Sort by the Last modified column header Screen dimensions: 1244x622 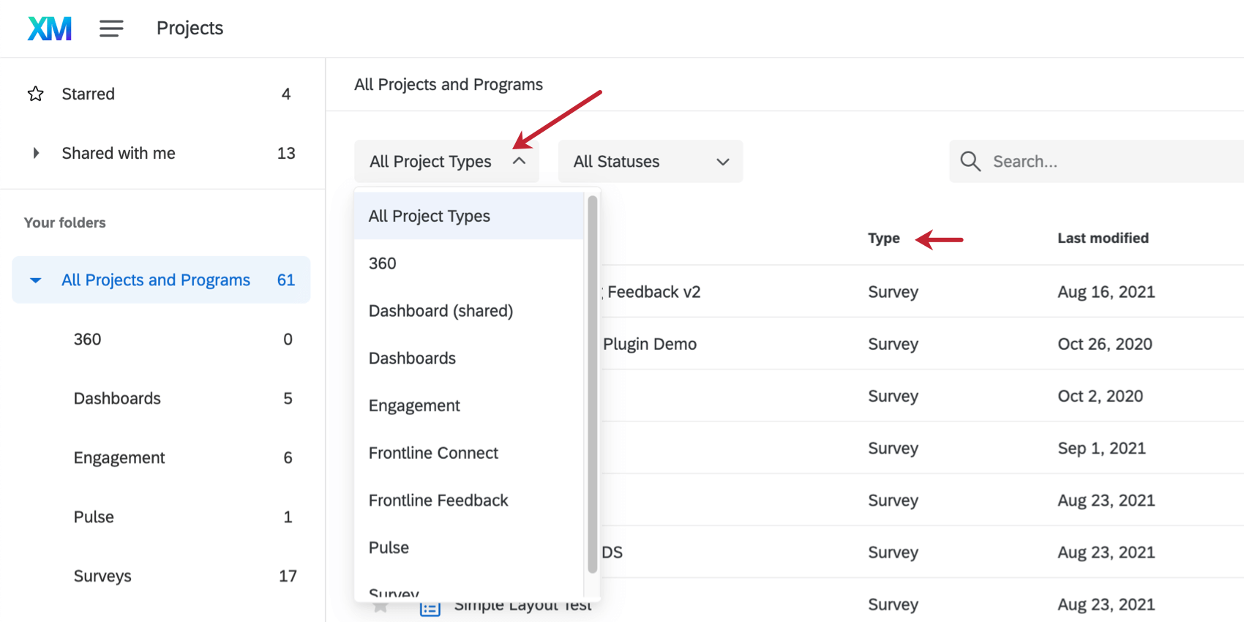tap(1103, 238)
